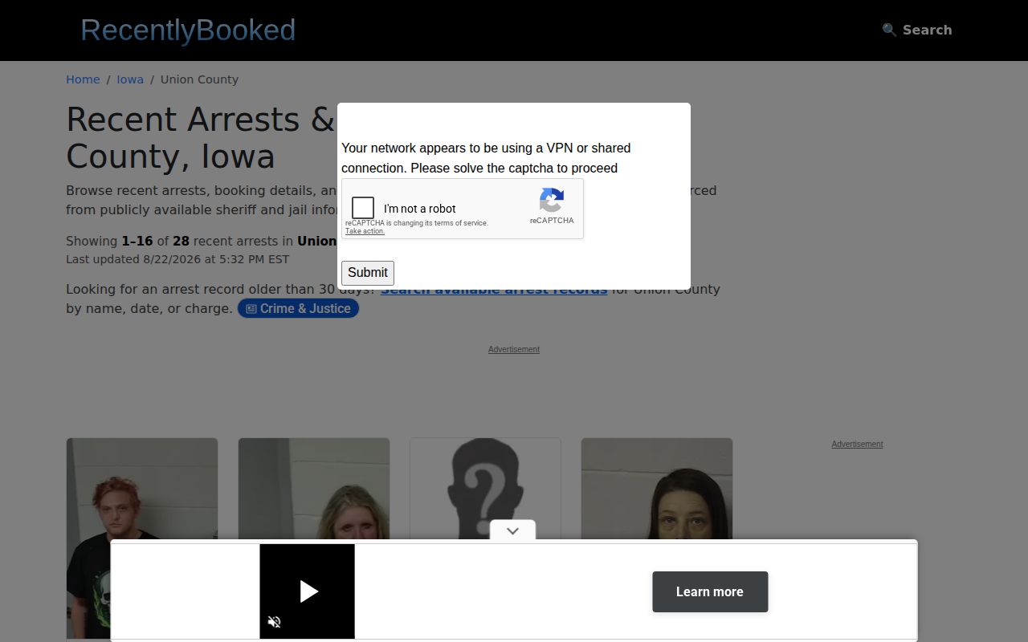Open the blonde woman's mugshot card
The height and width of the screenshot is (642, 1028).
click(314, 489)
